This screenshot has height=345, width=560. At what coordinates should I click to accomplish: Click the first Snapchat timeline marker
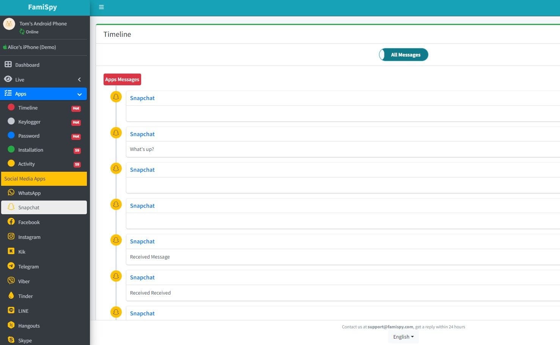click(x=116, y=97)
